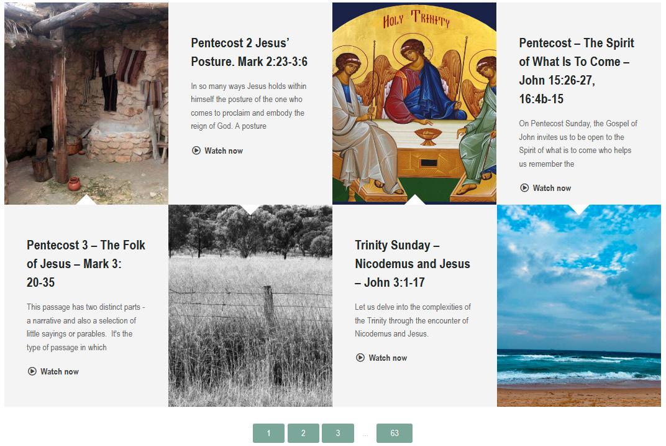The width and height of the screenshot is (666, 446).
Task: Open Trinity Sunday – Nicodemus and Jesus title
Action: click(412, 264)
